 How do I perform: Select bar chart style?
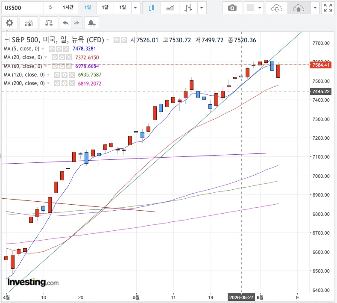point(188,8)
